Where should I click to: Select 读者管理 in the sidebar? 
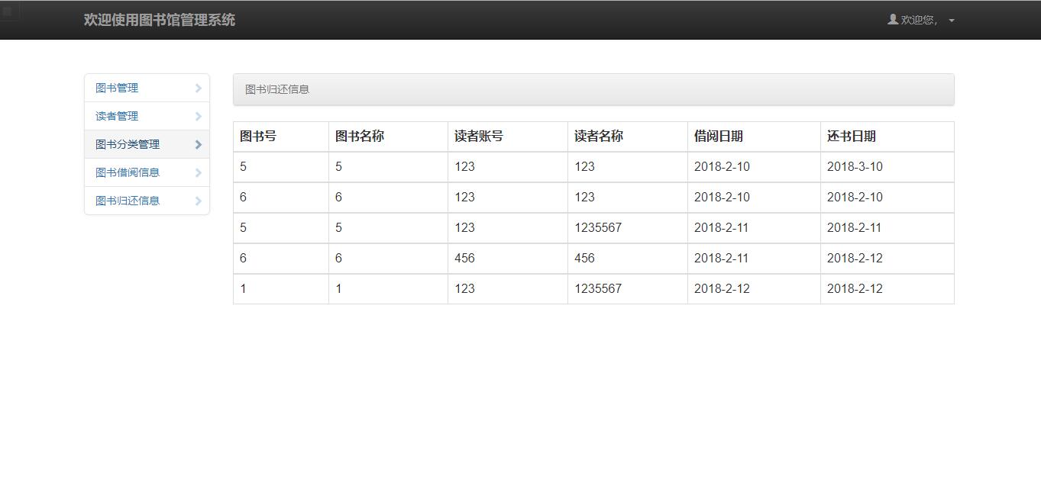117,117
